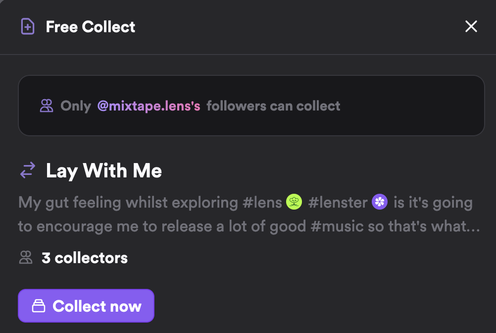Image resolution: width=496 pixels, height=333 pixels.
Task: Click the Free Collect heading text
Action: coord(91,27)
